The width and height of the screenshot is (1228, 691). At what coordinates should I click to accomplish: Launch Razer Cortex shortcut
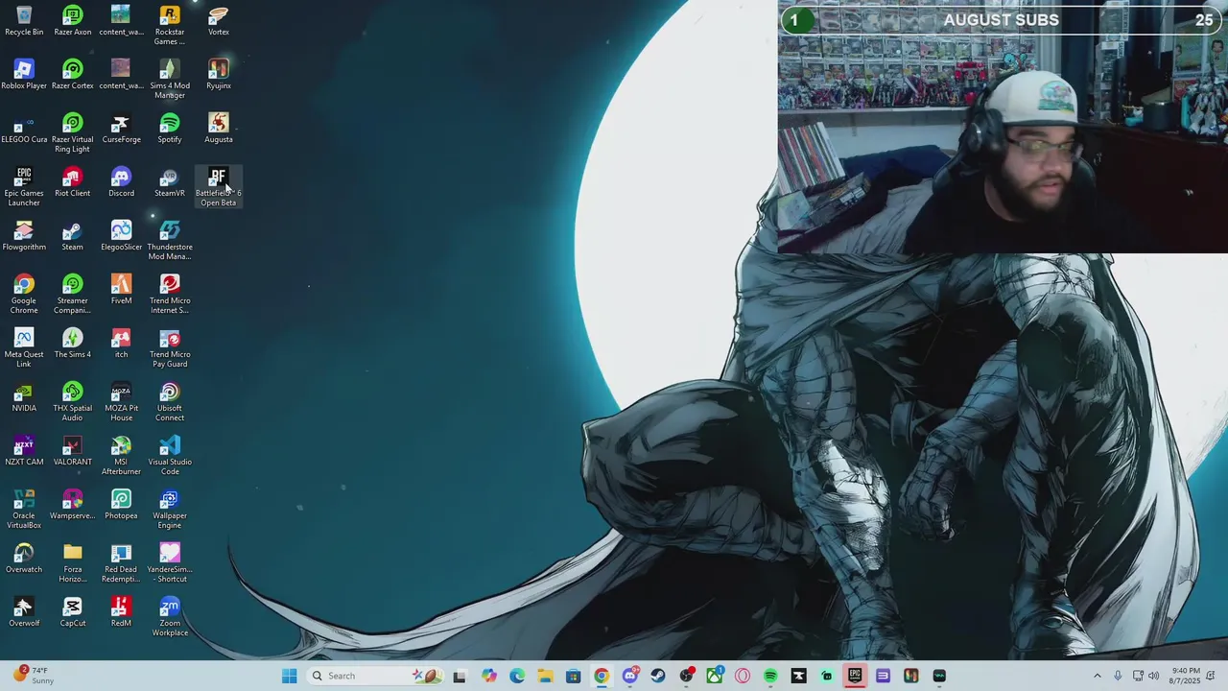pyautogui.click(x=73, y=75)
